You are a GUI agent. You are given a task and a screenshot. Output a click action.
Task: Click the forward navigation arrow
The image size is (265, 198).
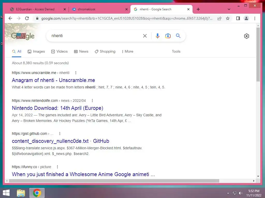coord(19,18)
